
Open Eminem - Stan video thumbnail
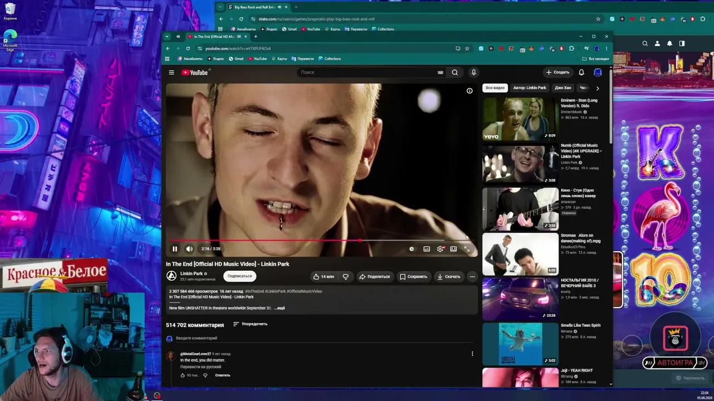click(x=520, y=119)
